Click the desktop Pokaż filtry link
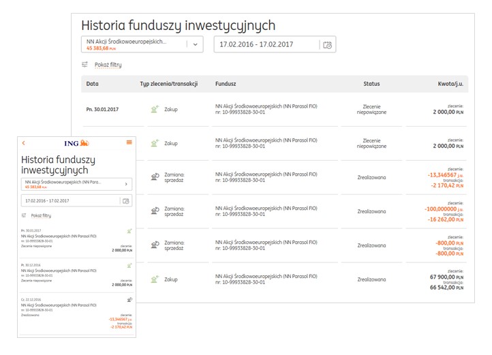This screenshot has width=492, height=355. point(108,65)
